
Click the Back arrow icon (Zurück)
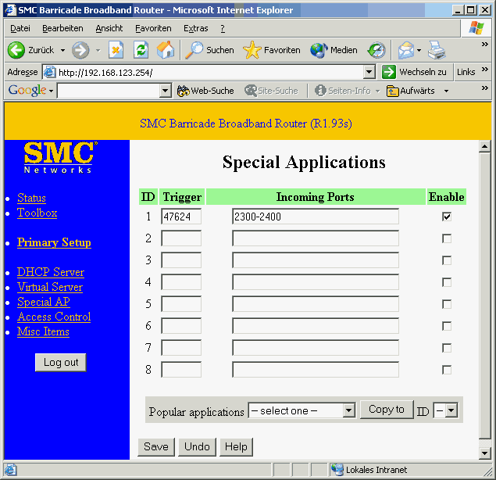17,50
